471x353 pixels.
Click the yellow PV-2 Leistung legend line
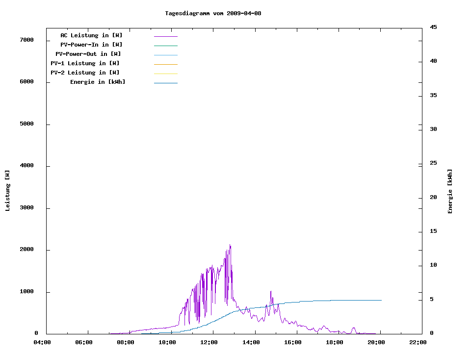tap(165, 74)
